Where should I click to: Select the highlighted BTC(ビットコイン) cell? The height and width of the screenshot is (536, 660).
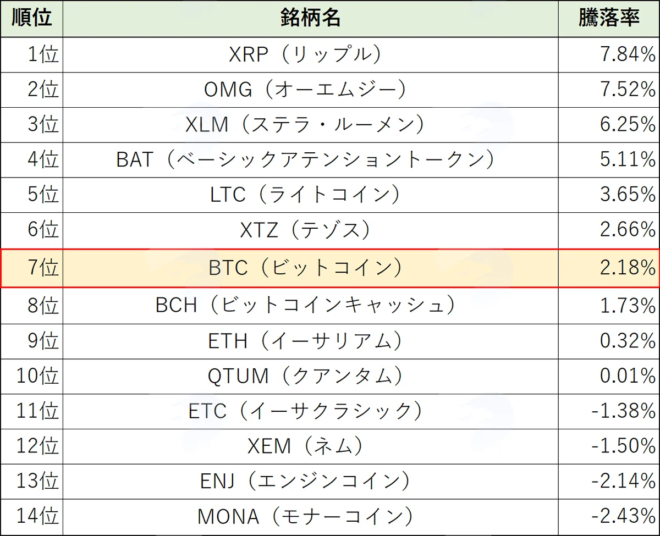(x=311, y=268)
